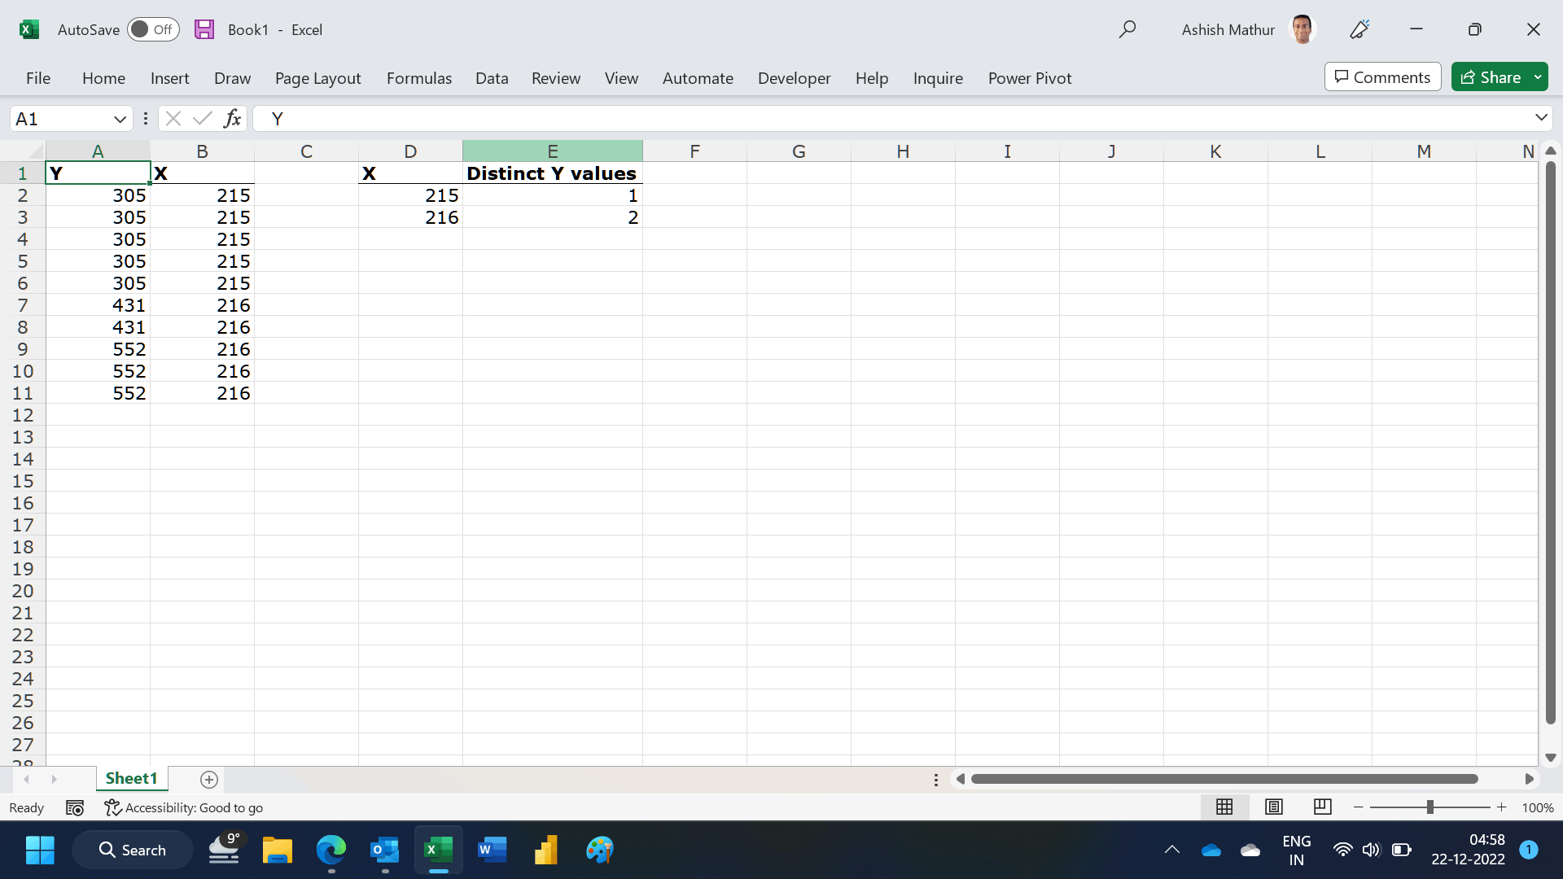Open the File menu tab
The width and height of the screenshot is (1563, 879).
(38, 78)
